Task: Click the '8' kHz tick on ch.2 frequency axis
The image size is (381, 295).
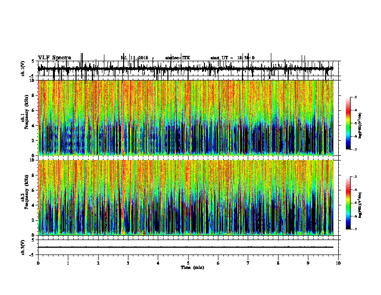Action: pyautogui.click(x=34, y=175)
